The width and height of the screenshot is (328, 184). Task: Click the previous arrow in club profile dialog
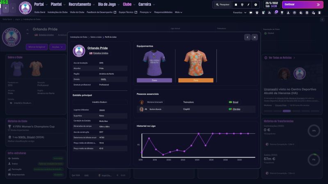[248, 37]
